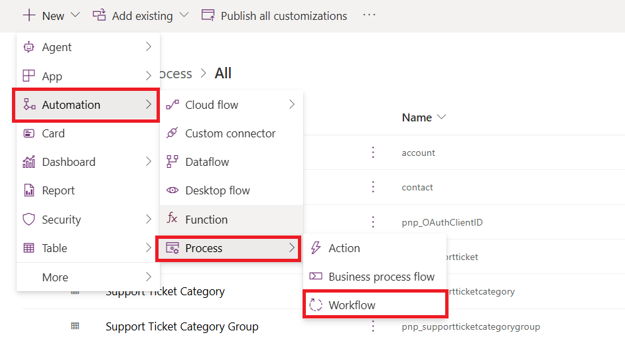Expand the Cloud flow submenu arrow
This screenshot has width=625, height=343.
(292, 104)
